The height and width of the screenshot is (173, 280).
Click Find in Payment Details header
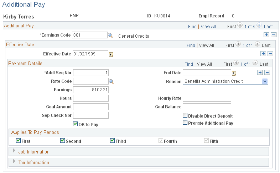click(x=188, y=64)
